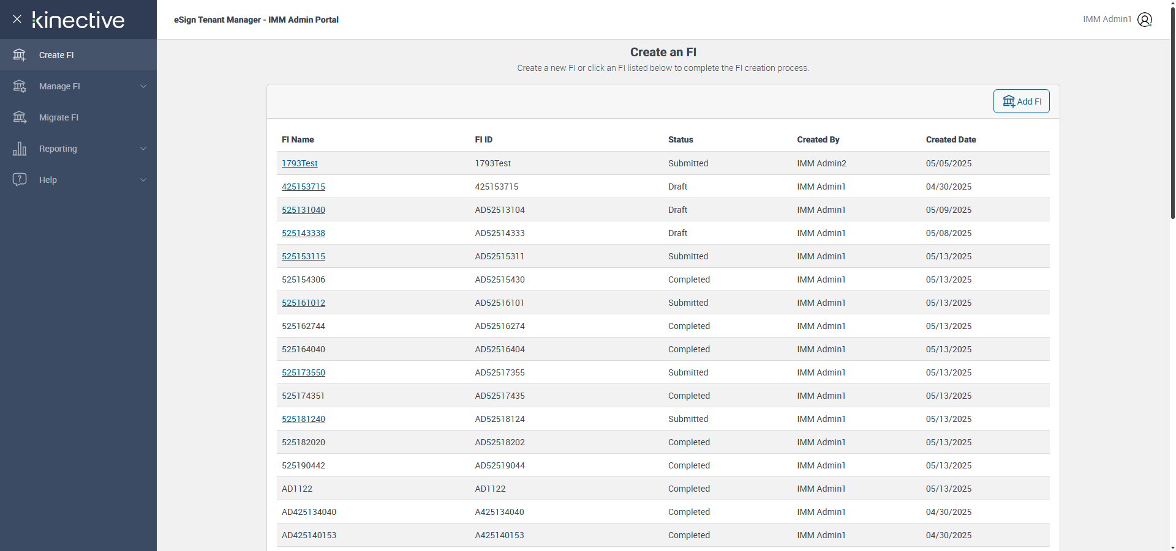Expand the Help submenu chevron

pos(143,180)
